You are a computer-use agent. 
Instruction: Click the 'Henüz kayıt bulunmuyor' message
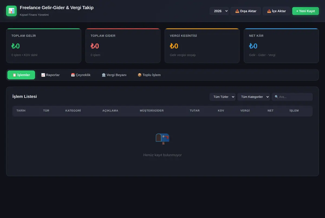click(162, 155)
